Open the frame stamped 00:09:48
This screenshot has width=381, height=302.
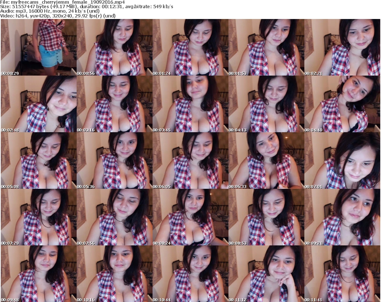pyautogui.click(x=39, y=274)
